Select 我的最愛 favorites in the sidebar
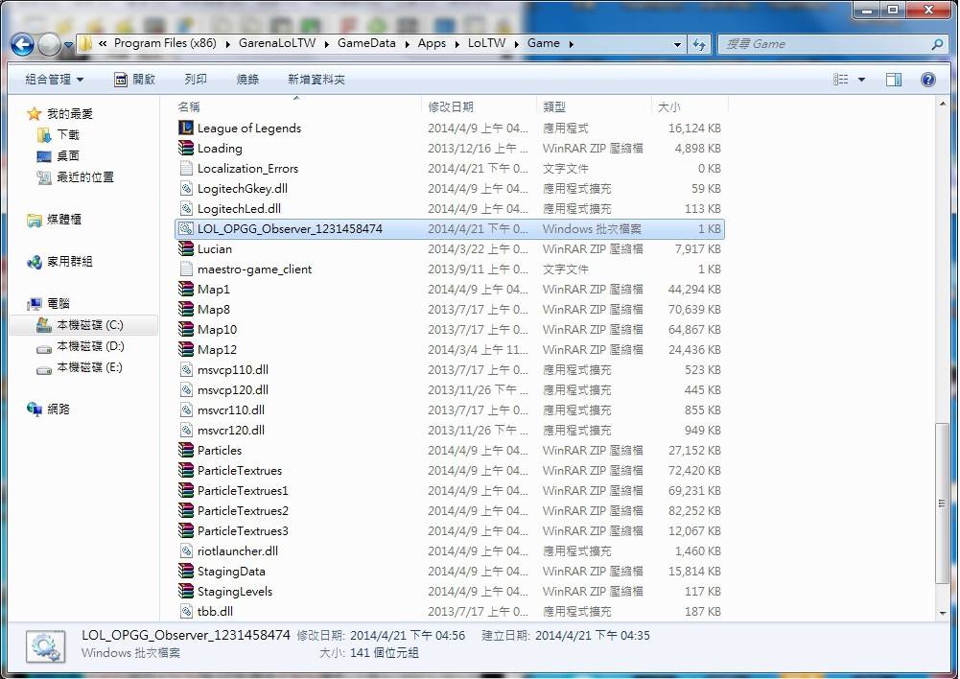The height and width of the screenshot is (679, 960). coord(60,114)
